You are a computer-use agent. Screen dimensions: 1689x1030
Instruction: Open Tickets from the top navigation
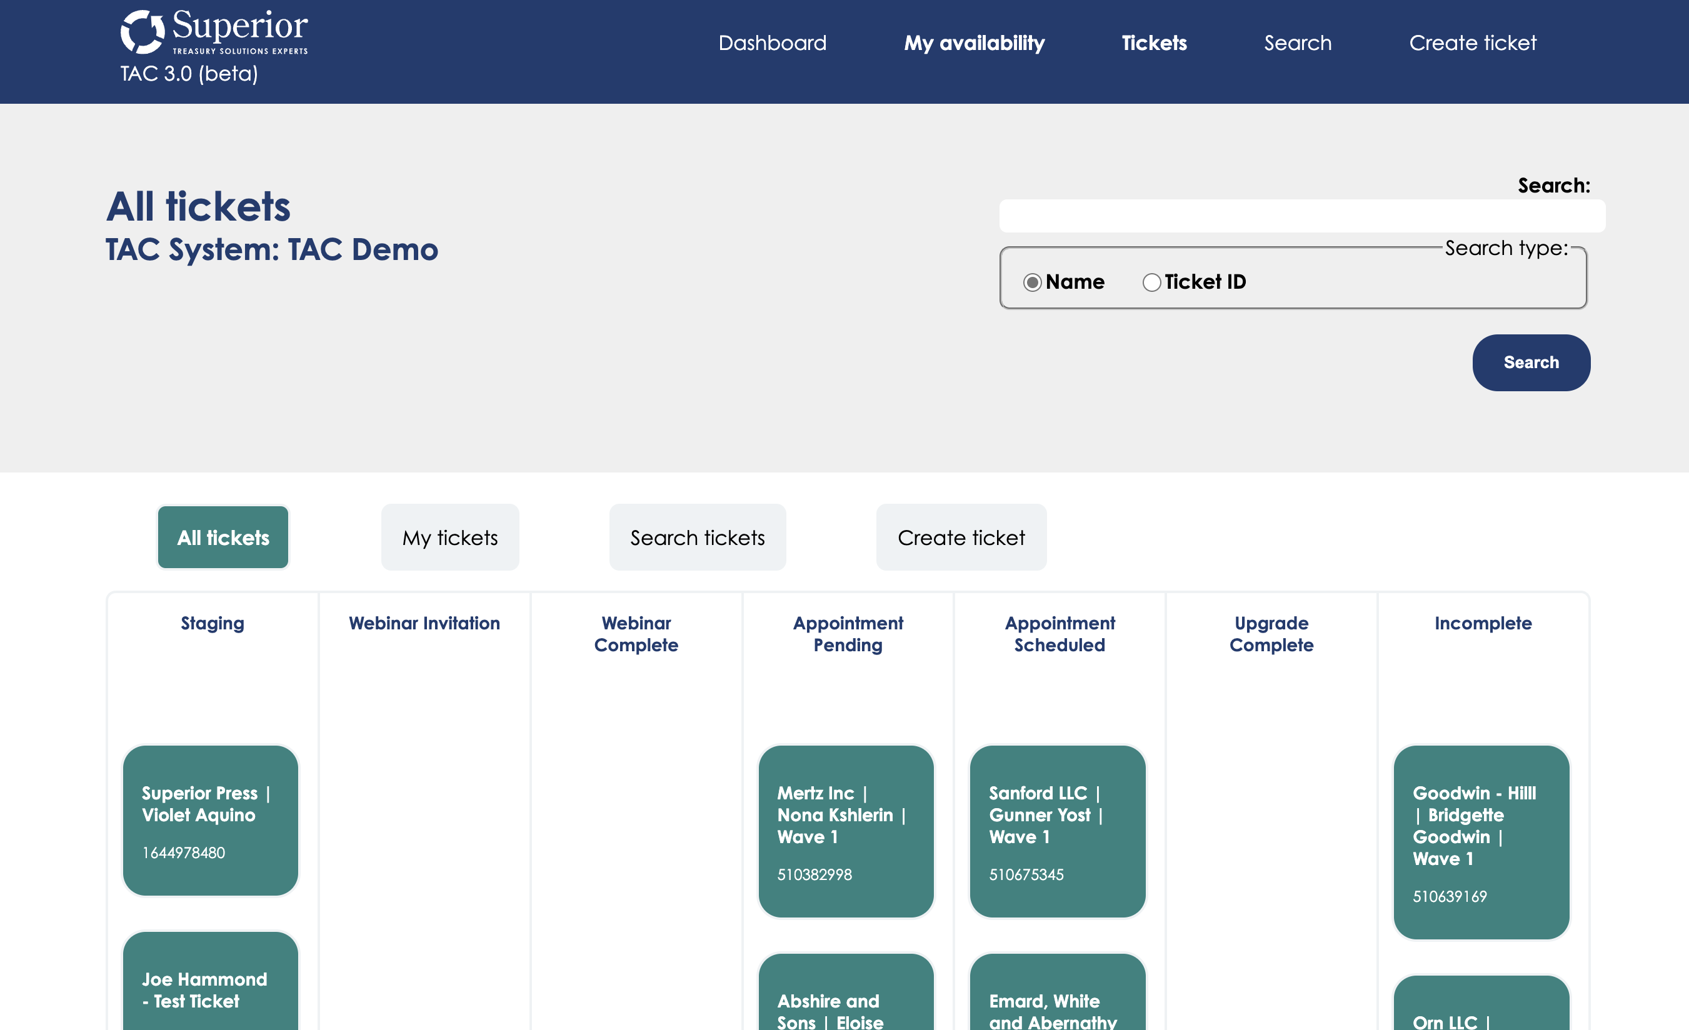tap(1154, 43)
